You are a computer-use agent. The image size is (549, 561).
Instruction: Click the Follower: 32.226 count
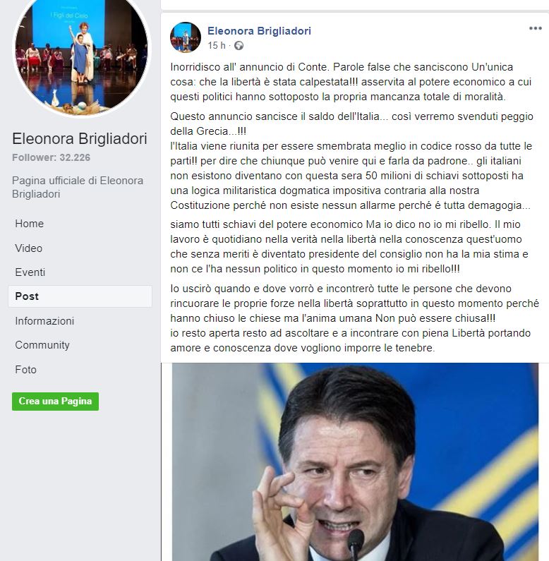52,157
